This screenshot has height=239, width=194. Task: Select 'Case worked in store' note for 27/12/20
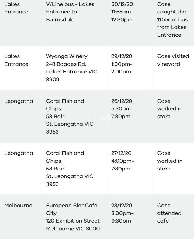coord(170,161)
